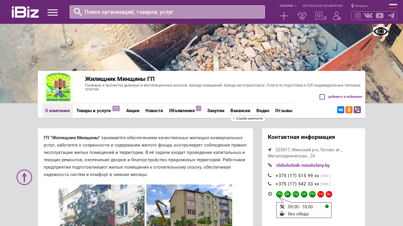The image size is (403, 226).
Task: Open the Вакансии tab
Action: tap(240, 111)
